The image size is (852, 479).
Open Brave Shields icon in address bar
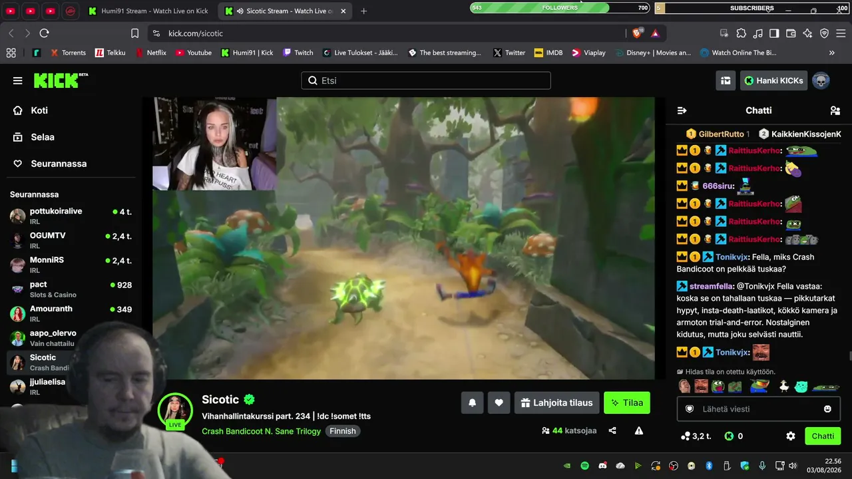638,33
